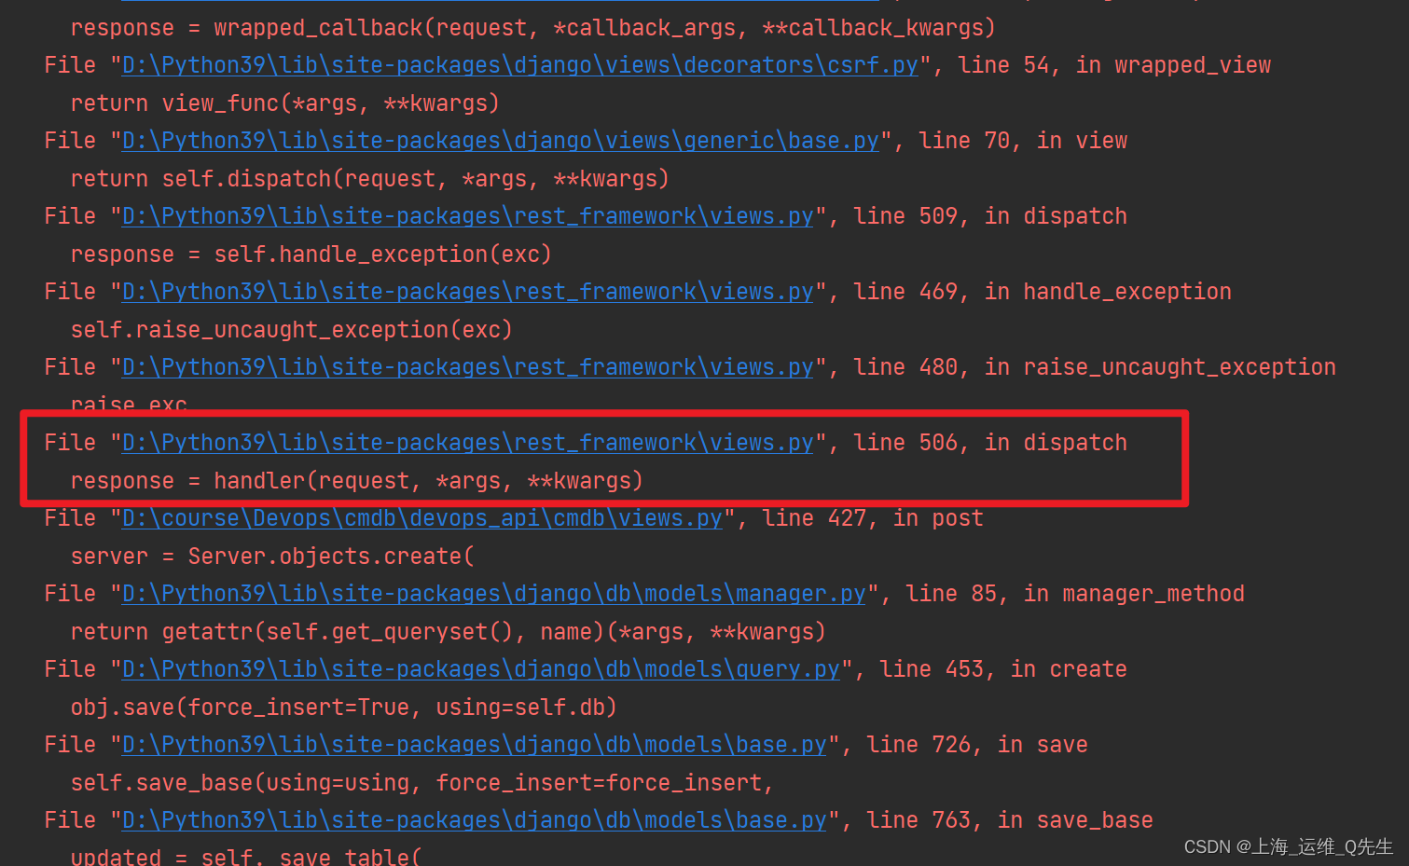The width and height of the screenshot is (1409, 866).
Task: Click the text 'response = handler(request, *args, **kwargs)'
Action: coord(357,481)
